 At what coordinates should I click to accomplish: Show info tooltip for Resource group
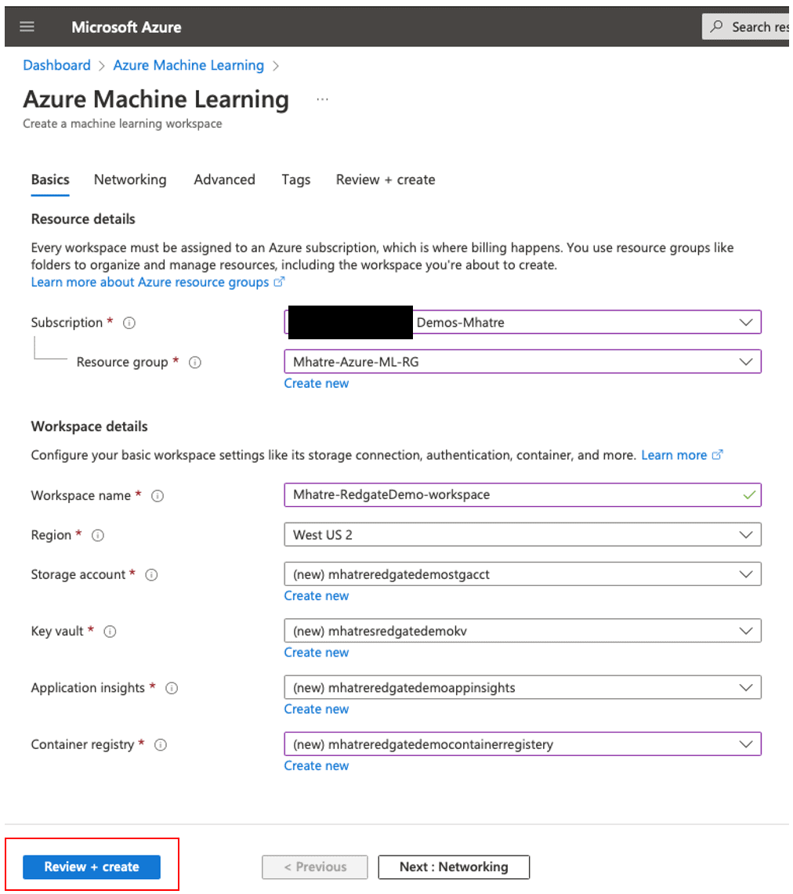tap(195, 363)
